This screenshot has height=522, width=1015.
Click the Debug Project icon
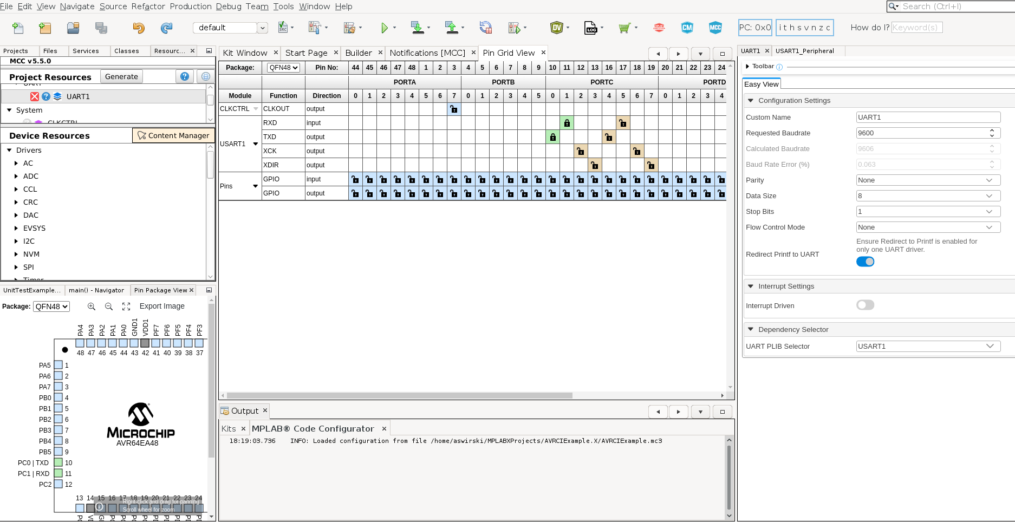tap(514, 28)
